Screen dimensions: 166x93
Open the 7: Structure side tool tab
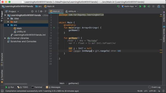[x=2, y=60]
